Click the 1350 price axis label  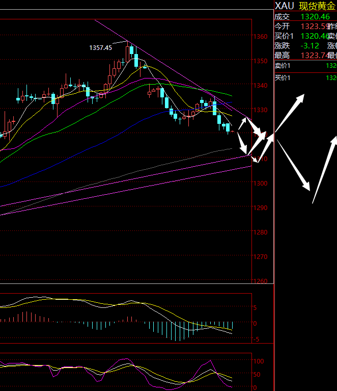[x=260, y=61]
